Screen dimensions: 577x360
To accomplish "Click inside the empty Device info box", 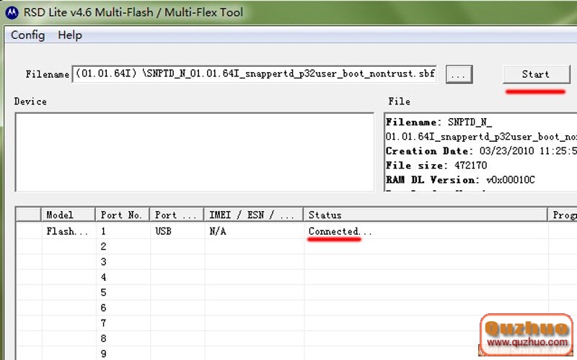I will coord(194,152).
